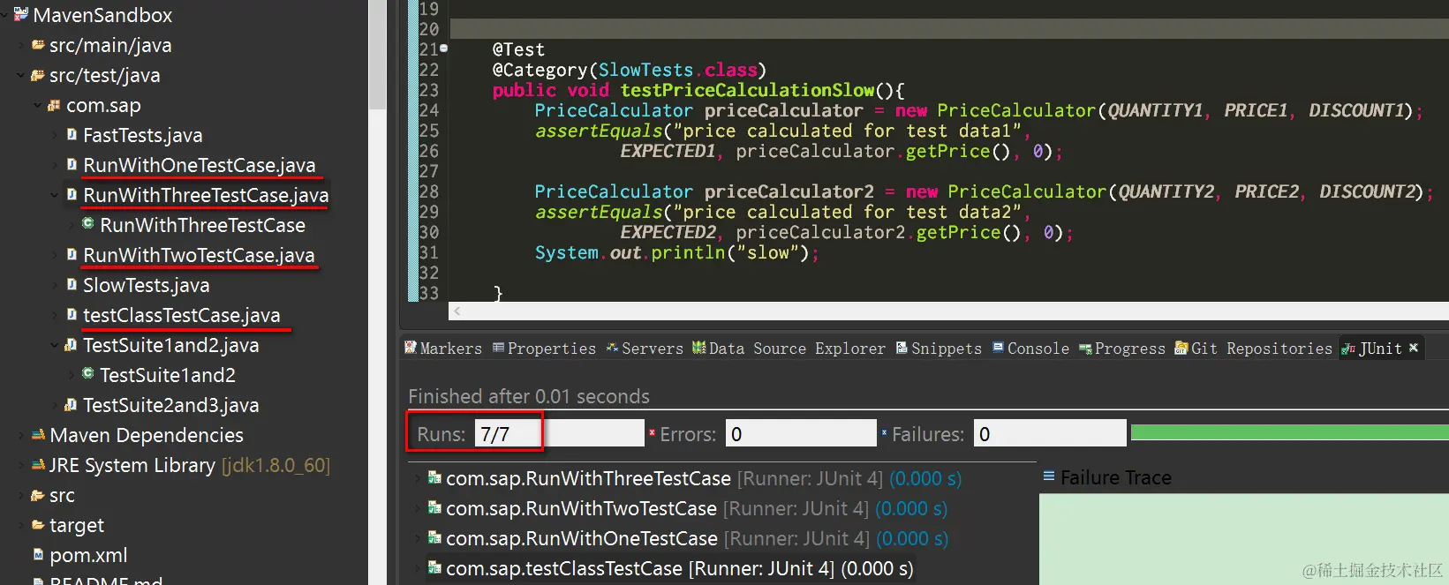Click the RunWithOneTestCase.java file icon
The image size is (1449, 585).
(72, 164)
